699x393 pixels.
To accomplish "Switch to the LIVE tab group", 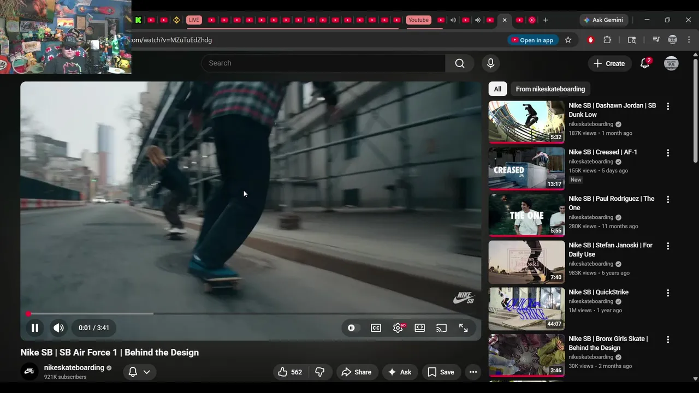I will 194,20.
